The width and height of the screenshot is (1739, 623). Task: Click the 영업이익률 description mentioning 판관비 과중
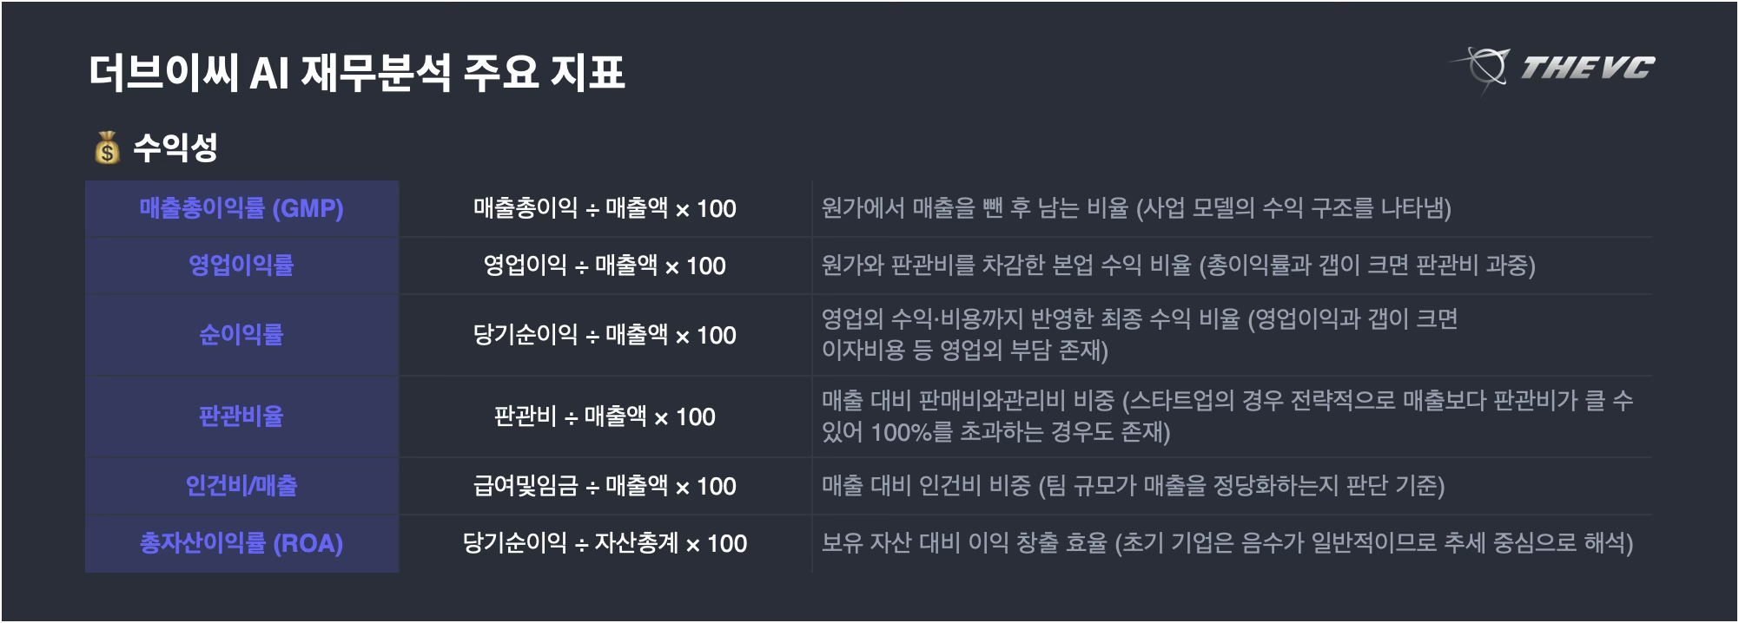[x=1178, y=266]
